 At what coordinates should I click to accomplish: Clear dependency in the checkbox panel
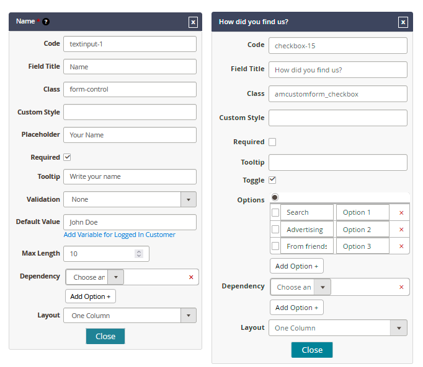pyautogui.click(x=401, y=287)
